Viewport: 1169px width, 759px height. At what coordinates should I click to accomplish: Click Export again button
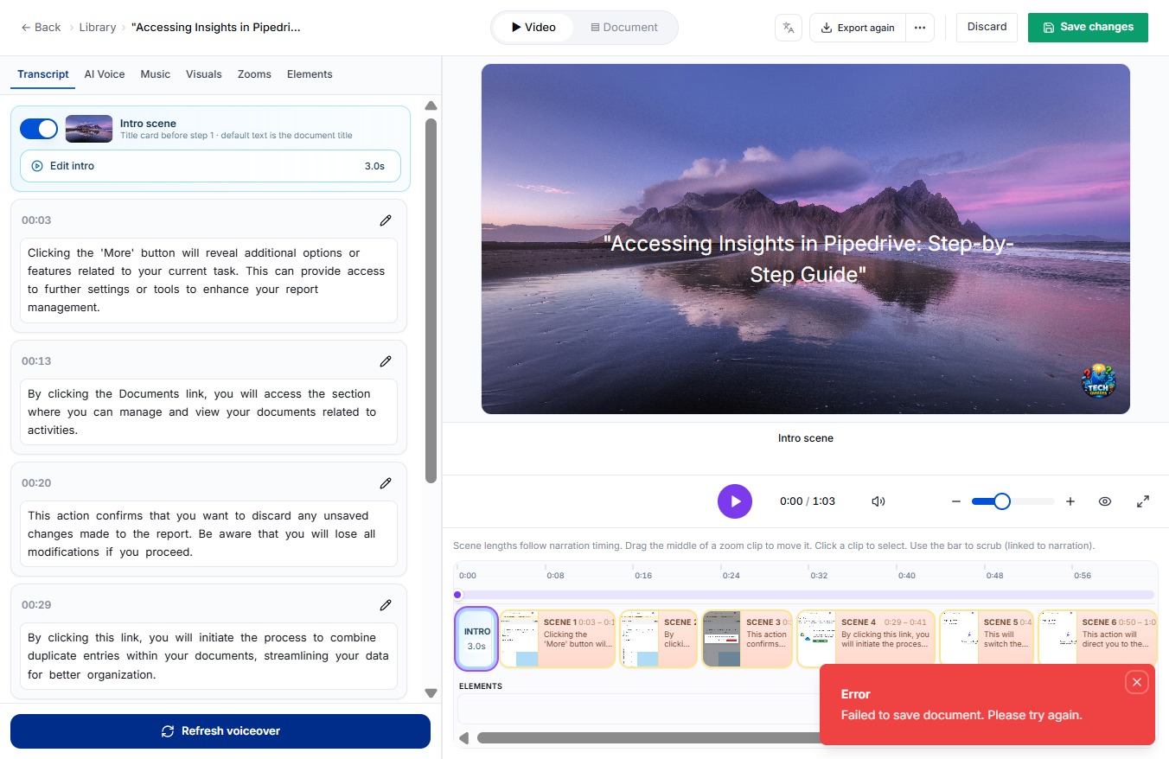click(858, 28)
